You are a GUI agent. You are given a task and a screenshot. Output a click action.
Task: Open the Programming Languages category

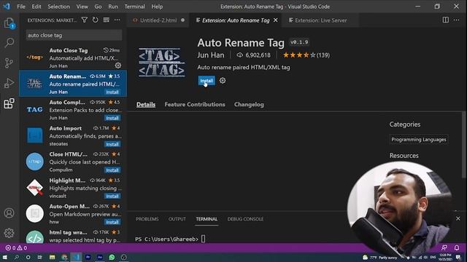(x=419, y=139)
